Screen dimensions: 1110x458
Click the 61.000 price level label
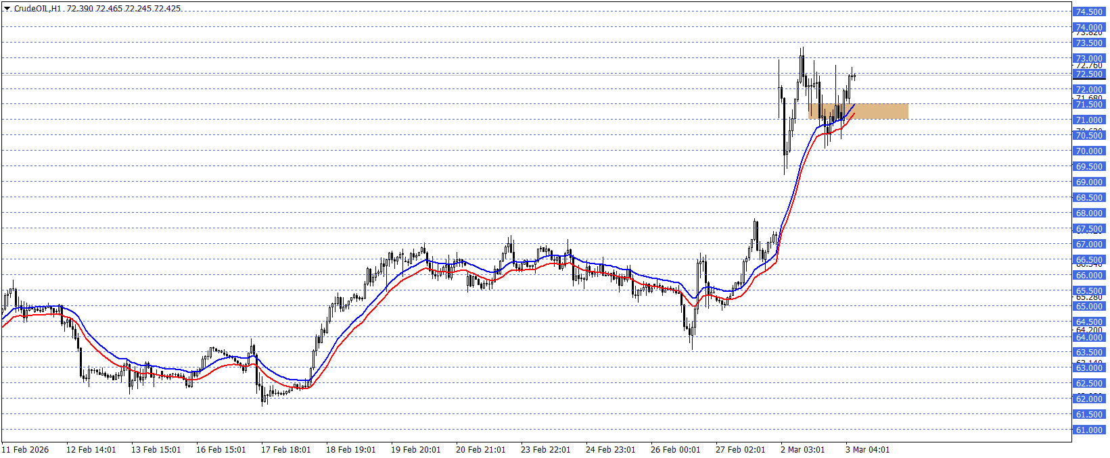pos(1089,430)
